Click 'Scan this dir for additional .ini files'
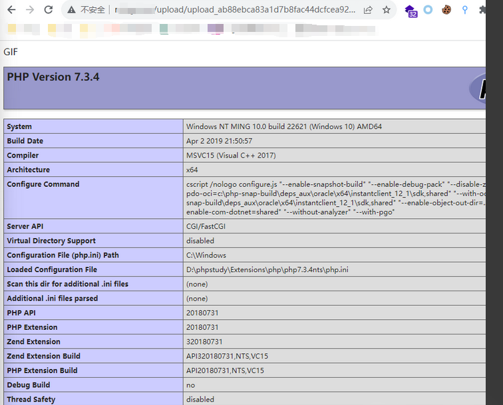The image size is (503, 405). (x=67, y=284)
